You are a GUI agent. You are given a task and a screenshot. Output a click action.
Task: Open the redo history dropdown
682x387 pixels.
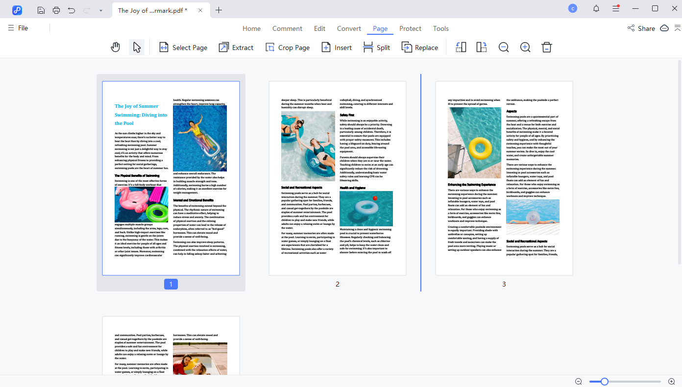coord(101,9)
